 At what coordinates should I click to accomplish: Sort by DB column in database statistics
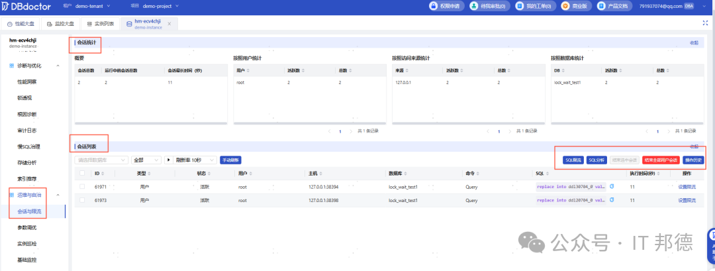coord(563,71)
